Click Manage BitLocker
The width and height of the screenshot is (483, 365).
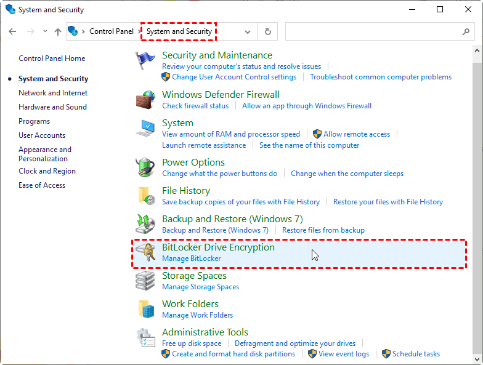(x=191, y=259)
